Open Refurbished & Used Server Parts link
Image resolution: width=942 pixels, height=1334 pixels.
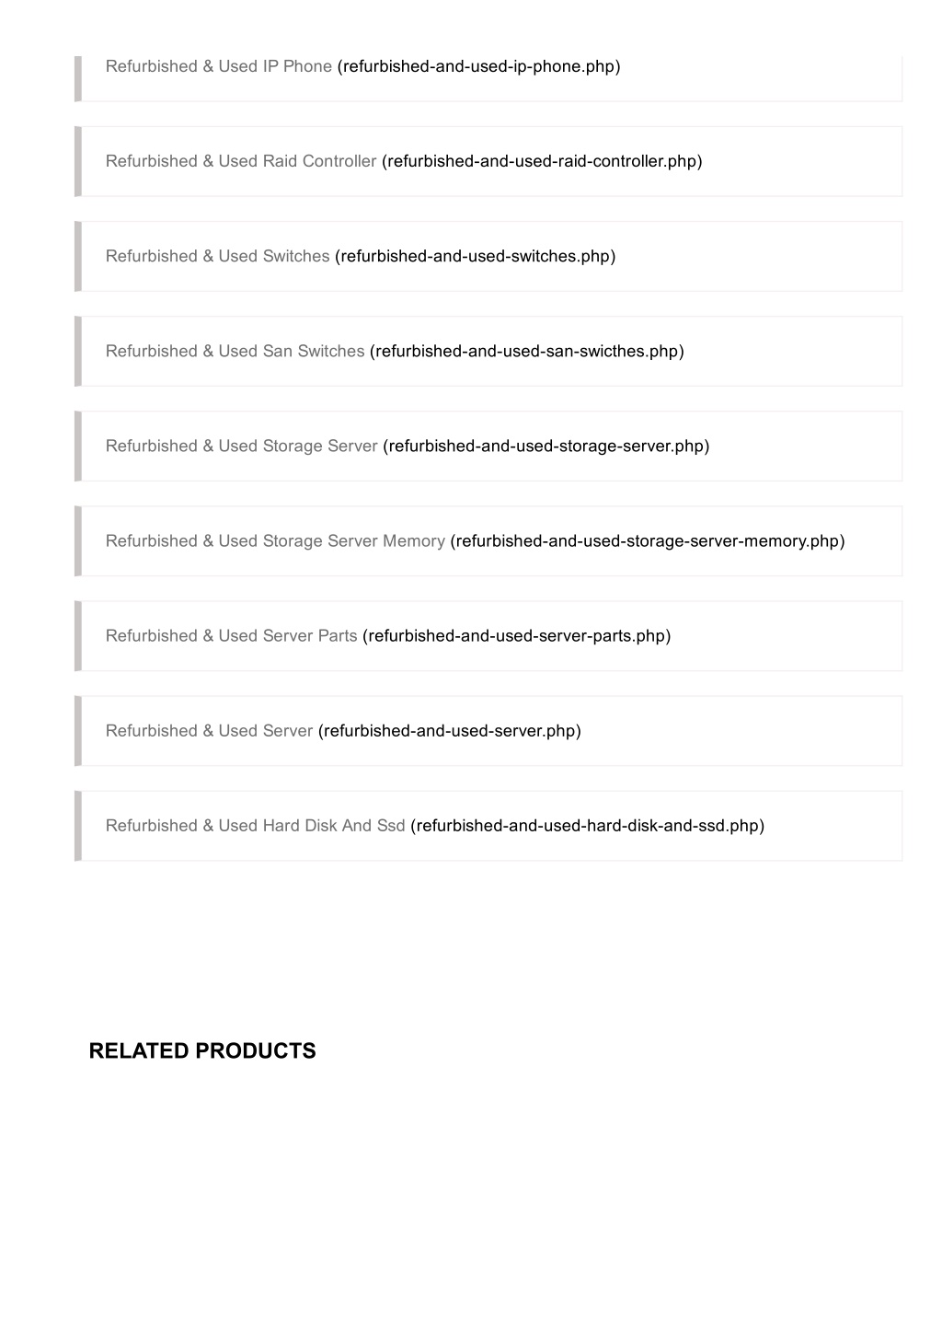pos(232,635)
